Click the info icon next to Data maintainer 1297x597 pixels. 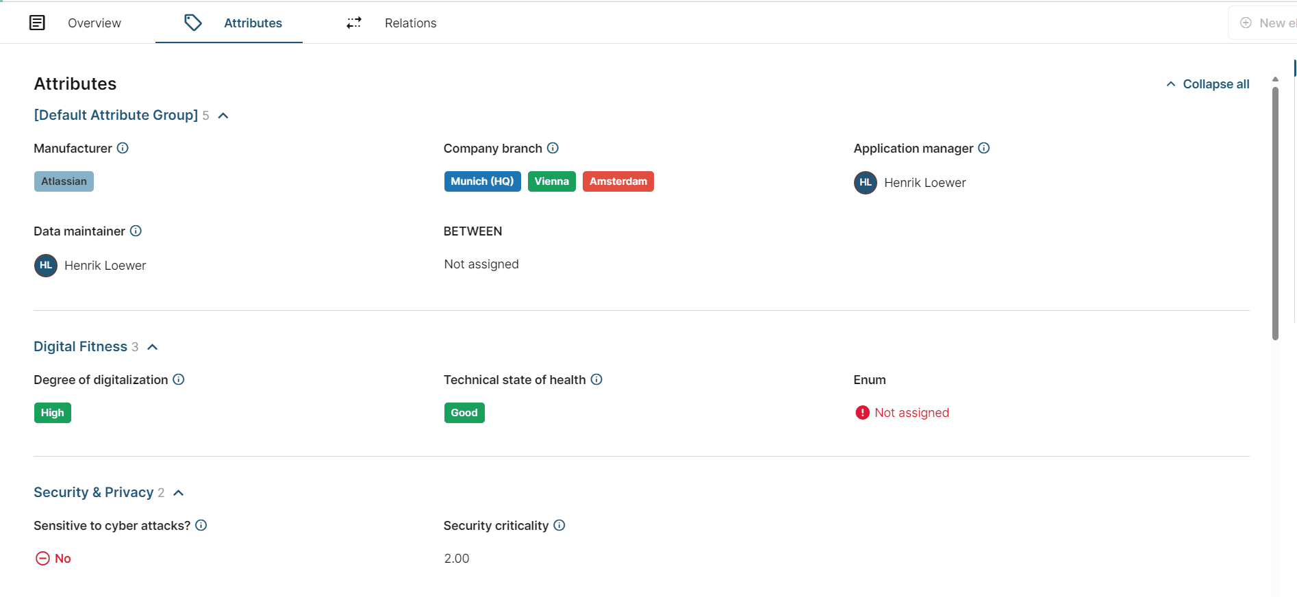point(136,231)
